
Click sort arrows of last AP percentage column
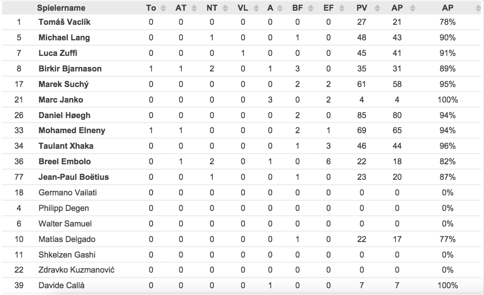[479, 8]
